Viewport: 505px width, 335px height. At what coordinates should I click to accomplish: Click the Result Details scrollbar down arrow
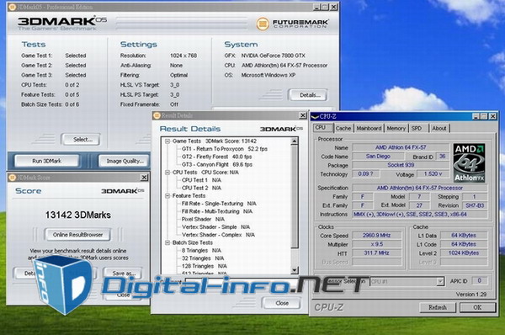(x=295, y=270)
